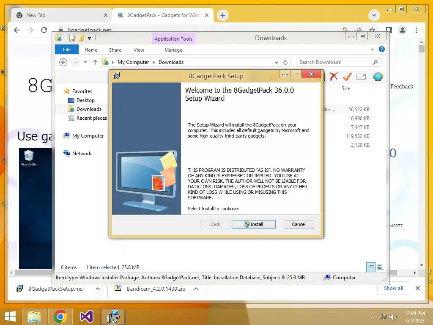Open a new Chrome tab with plus button

223,15
